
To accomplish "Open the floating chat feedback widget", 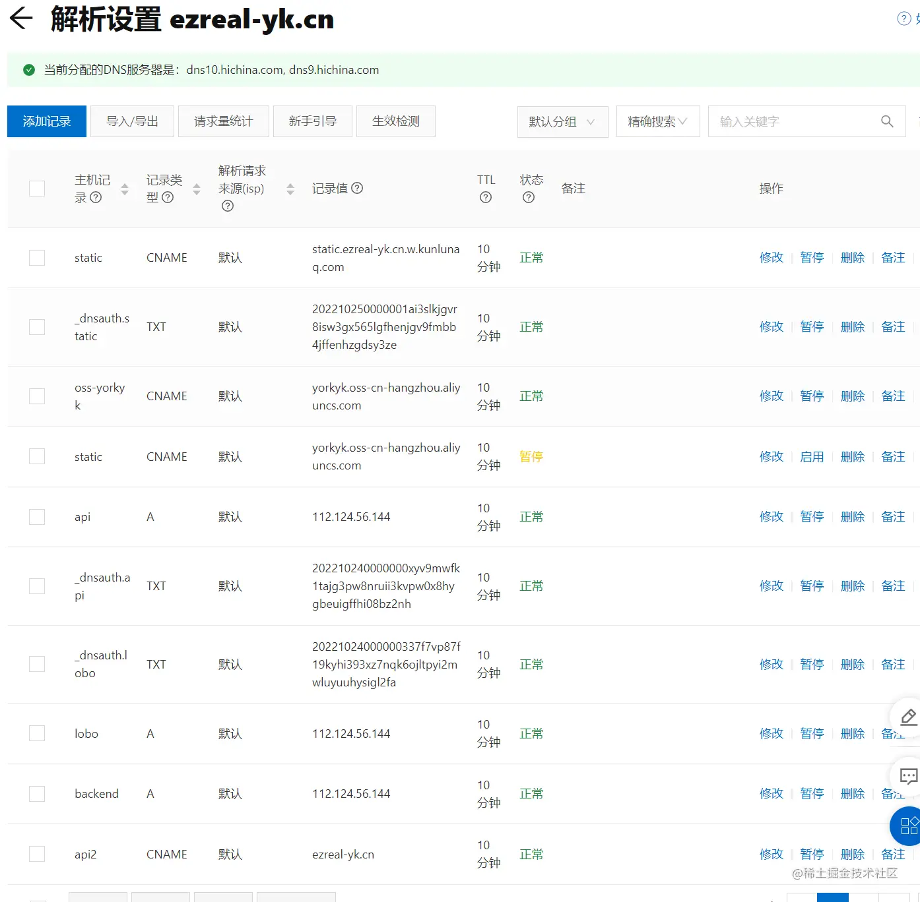I will [908, 776].
